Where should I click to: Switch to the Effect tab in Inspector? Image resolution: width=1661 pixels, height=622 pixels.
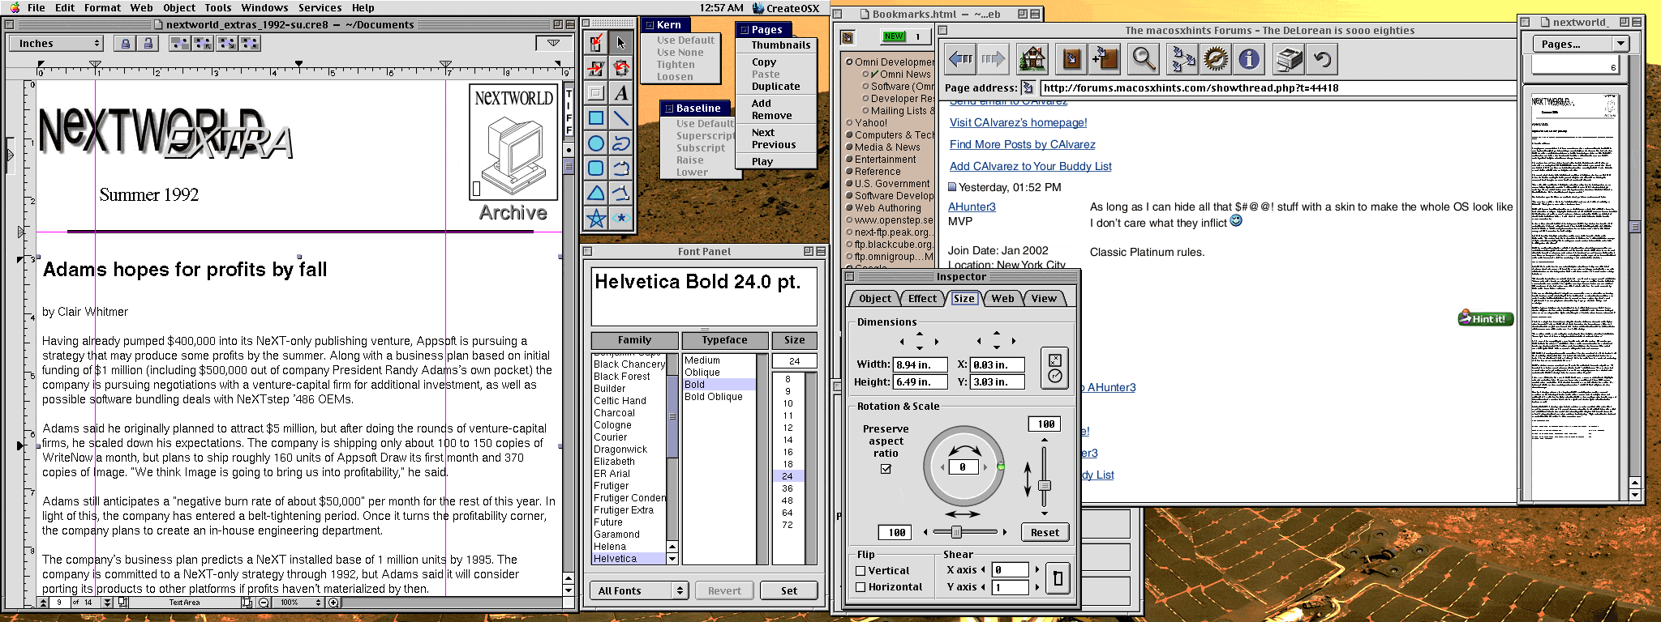[922, 298]
